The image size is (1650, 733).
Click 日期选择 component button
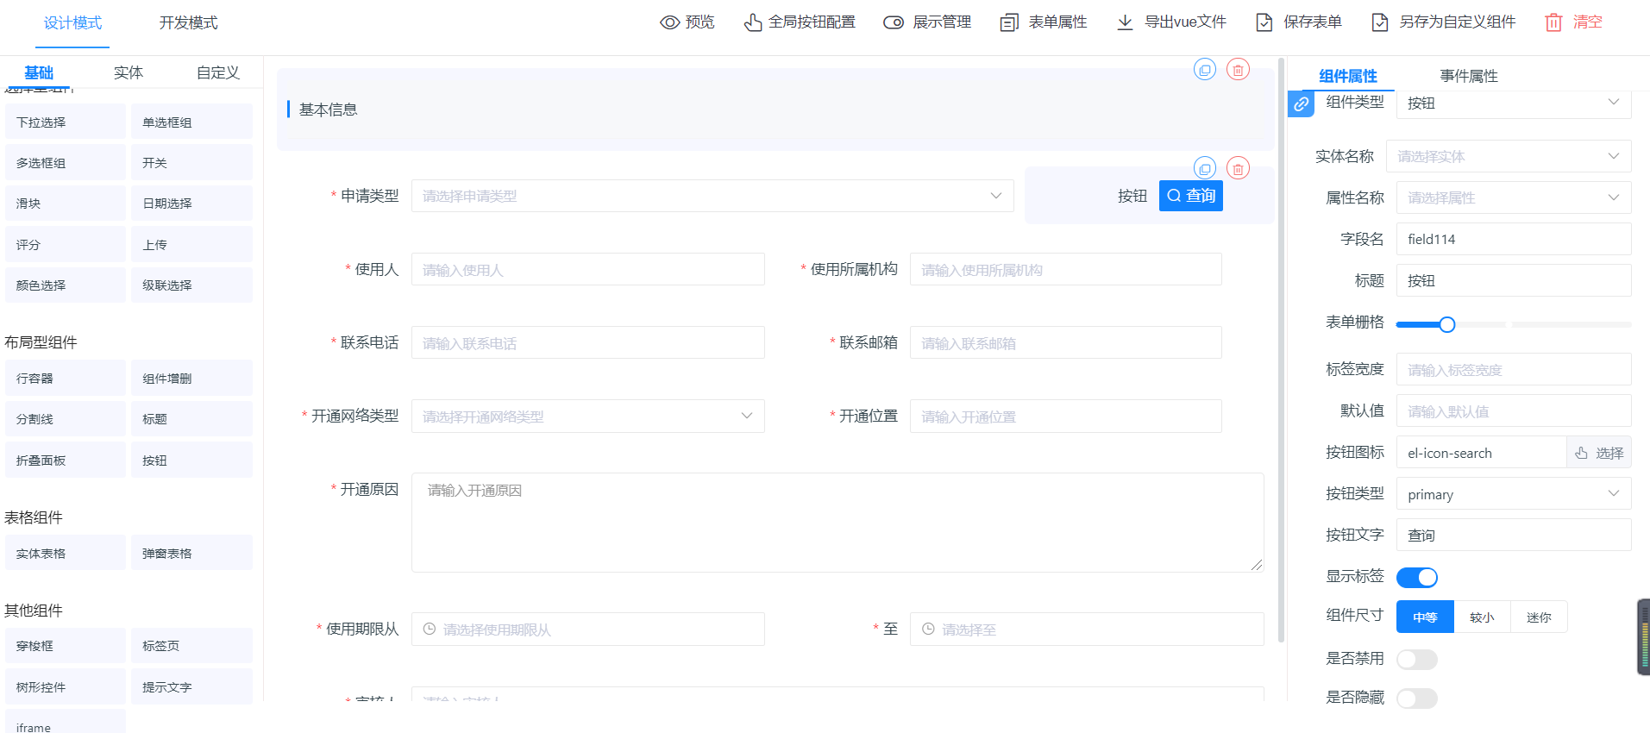point(191,204)
